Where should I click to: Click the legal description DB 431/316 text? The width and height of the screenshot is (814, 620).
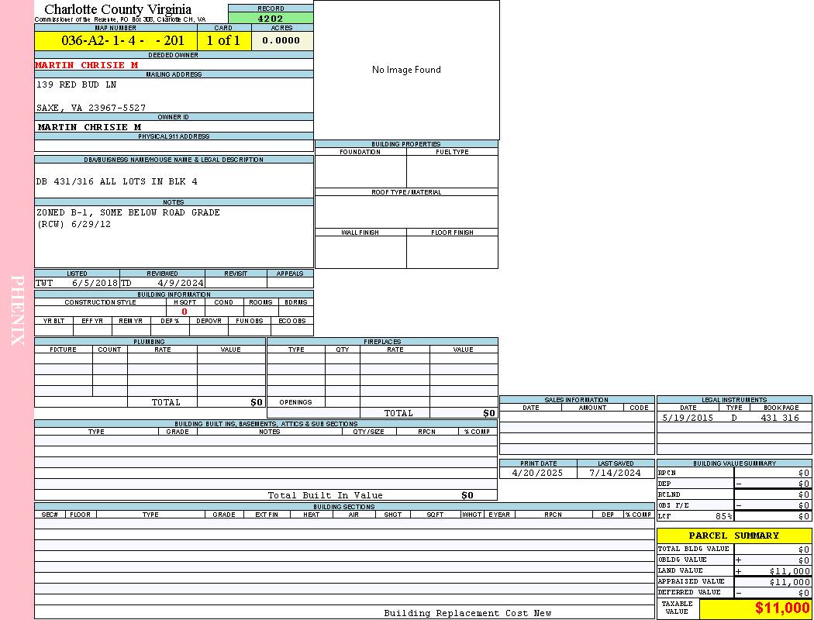tap(116, 181)
